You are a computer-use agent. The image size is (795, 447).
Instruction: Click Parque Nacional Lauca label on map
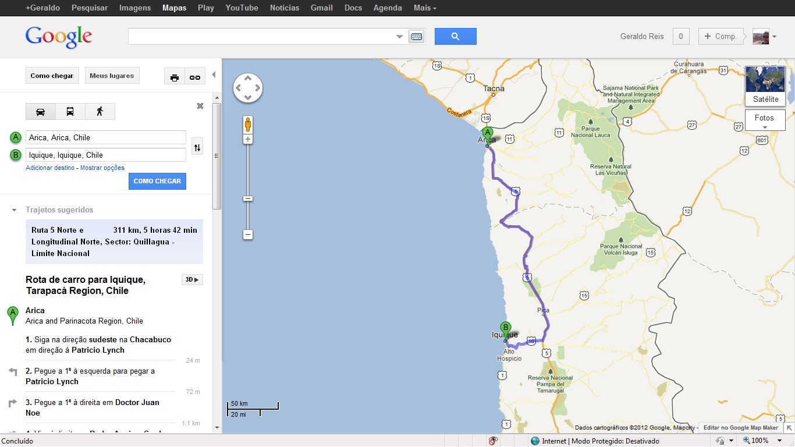pyautogui.click(x=590, y=132)
